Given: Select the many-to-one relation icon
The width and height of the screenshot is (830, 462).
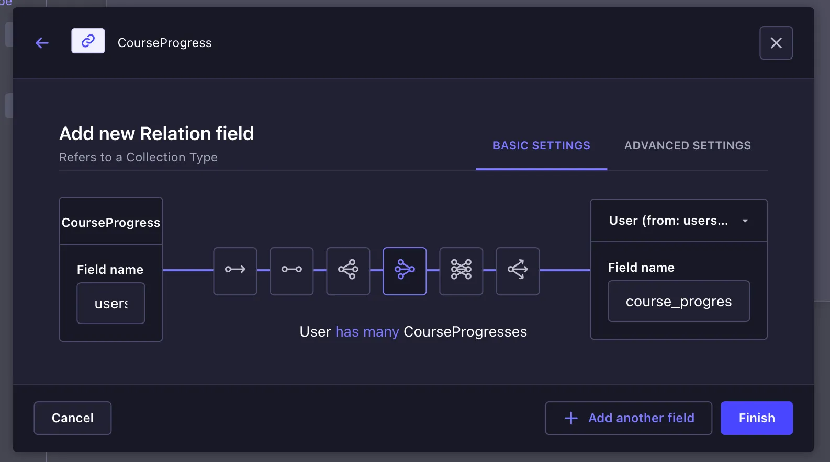Looking at the screenshot, I should tap(405, 271).
